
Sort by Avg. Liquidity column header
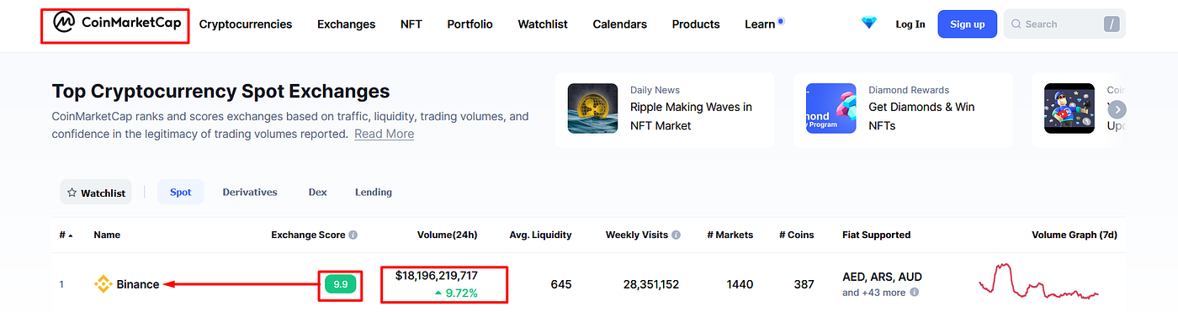point(540,235)
